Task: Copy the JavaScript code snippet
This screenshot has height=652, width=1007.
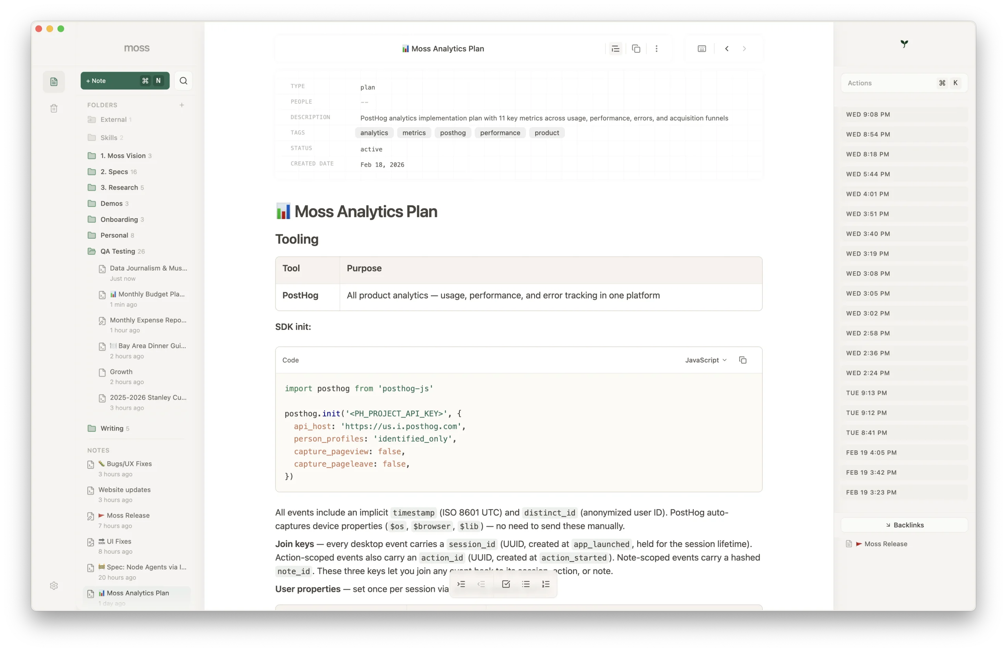Action: (743, 360)
